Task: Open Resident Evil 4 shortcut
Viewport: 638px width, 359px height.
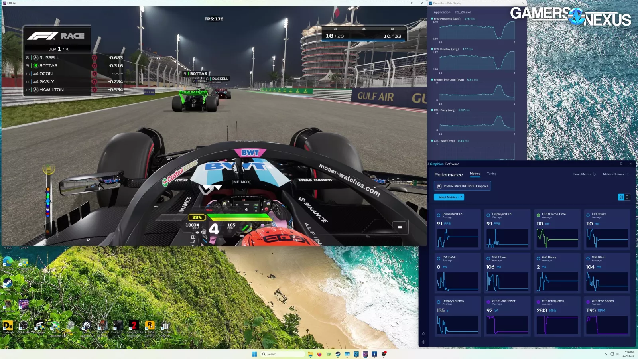Action: coord(118,325)
